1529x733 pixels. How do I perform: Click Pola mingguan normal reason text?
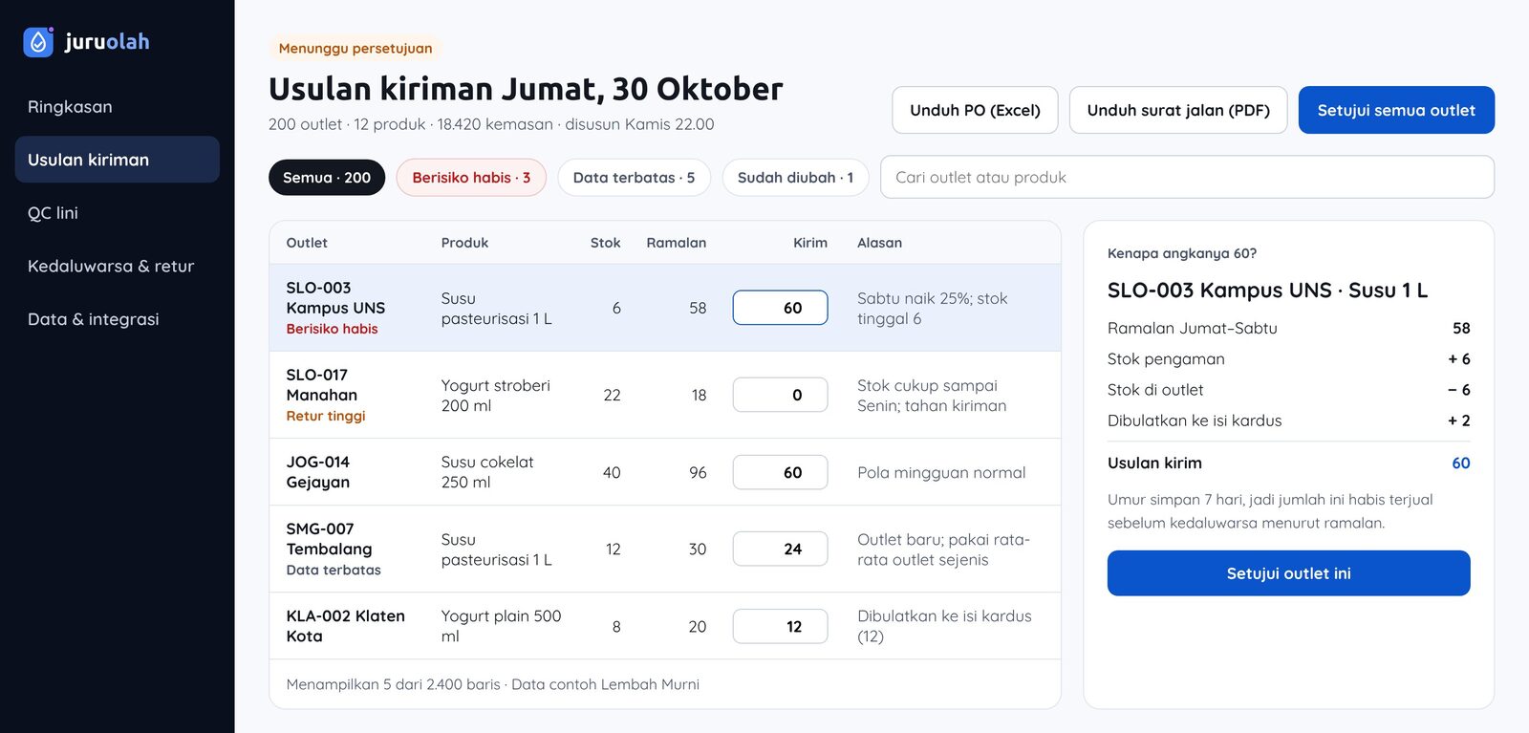(x=941, y=472)
